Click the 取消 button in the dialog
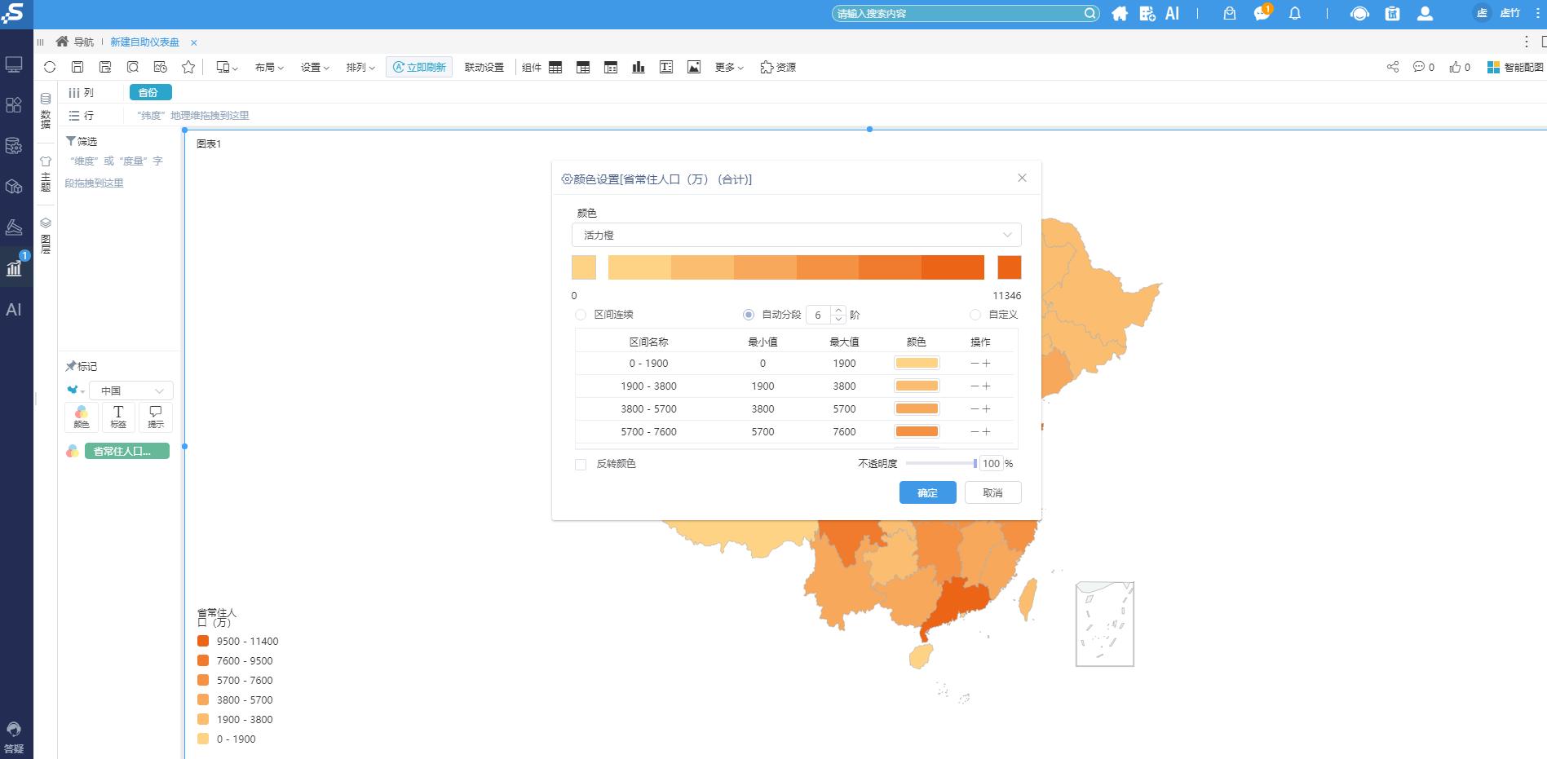 992,492
